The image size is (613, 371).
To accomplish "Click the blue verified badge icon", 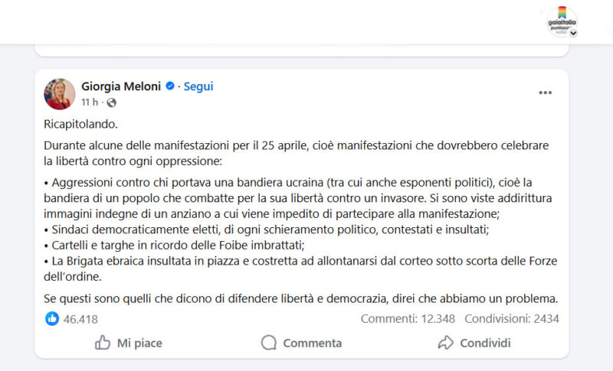I will (x=170, y=86).
